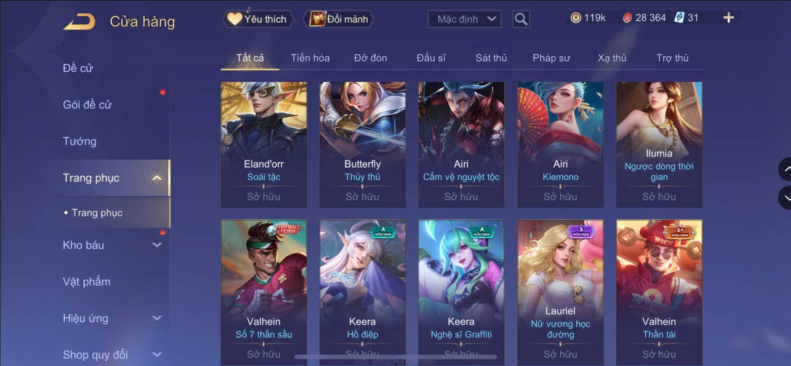Screen dimensions: 791x366
Task: Collapse the Trang phục sidebar section
Action: [157, 178]
